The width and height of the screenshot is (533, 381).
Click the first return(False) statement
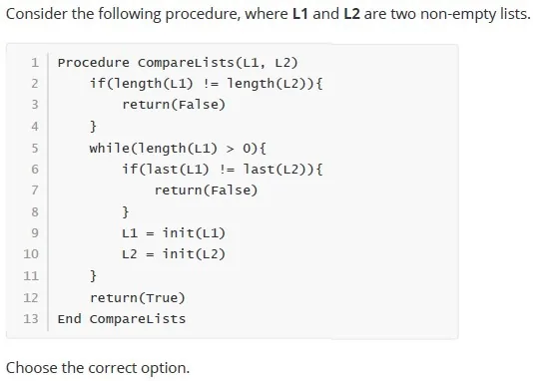[174, 105]
